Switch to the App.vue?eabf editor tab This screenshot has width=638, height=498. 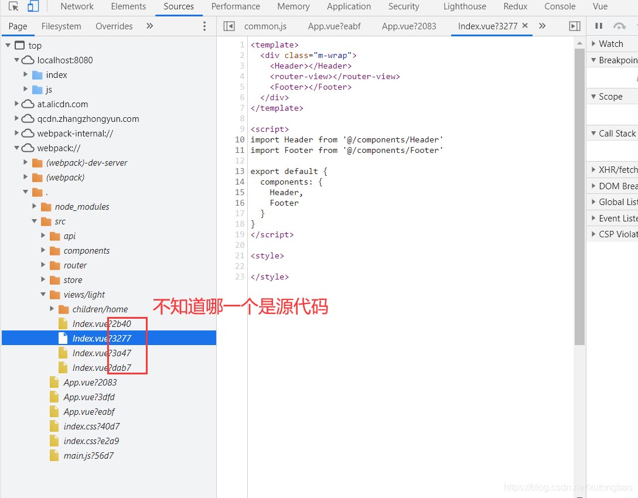point(334,26)
